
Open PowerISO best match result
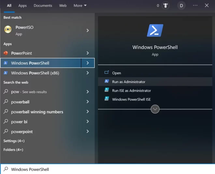pos(41,30)
